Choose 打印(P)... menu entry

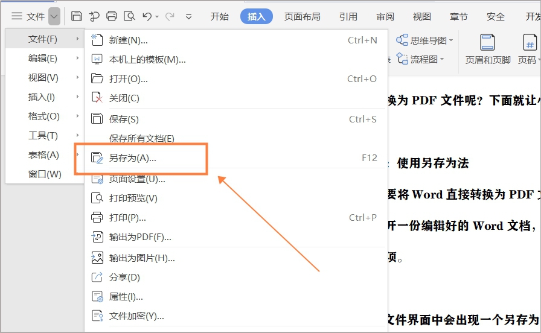[235, 218]
